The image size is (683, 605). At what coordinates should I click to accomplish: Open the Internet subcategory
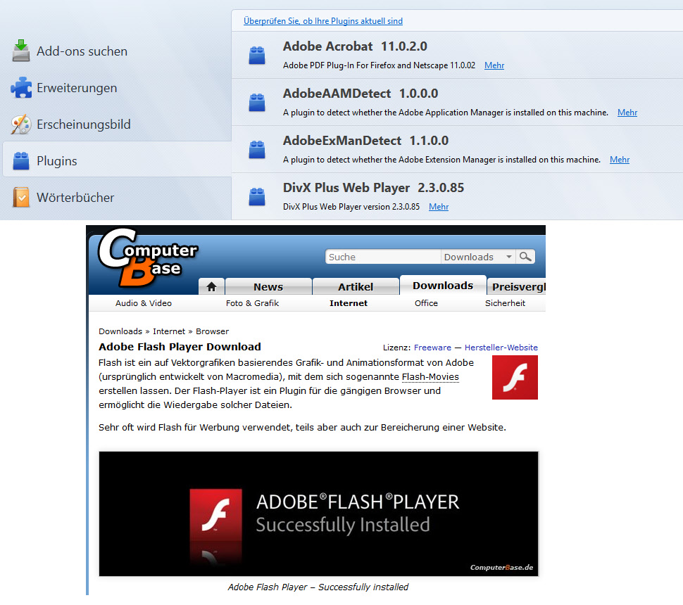pyautogui.click(x=349, y=303)
